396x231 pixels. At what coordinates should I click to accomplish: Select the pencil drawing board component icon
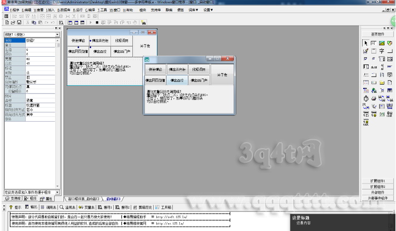coord(366,51)
